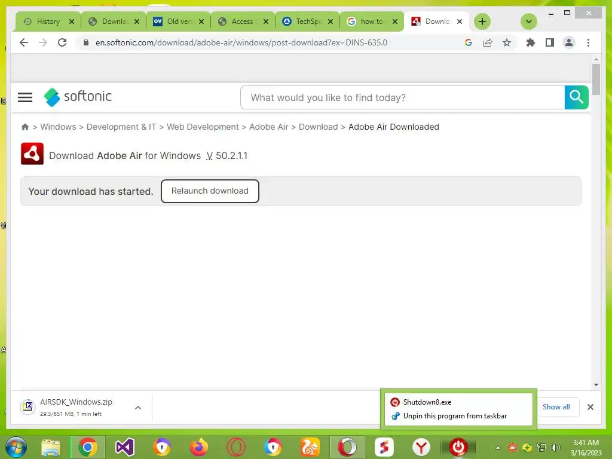Launch Opera red O taskbar icon
Viewport: 612px width, 459px height.
point(235,447)
